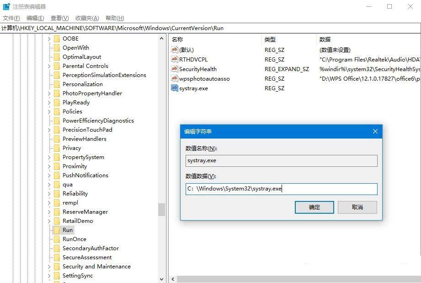Click the RTHDVCPL string value icon
421x283 pixels.
174,59
